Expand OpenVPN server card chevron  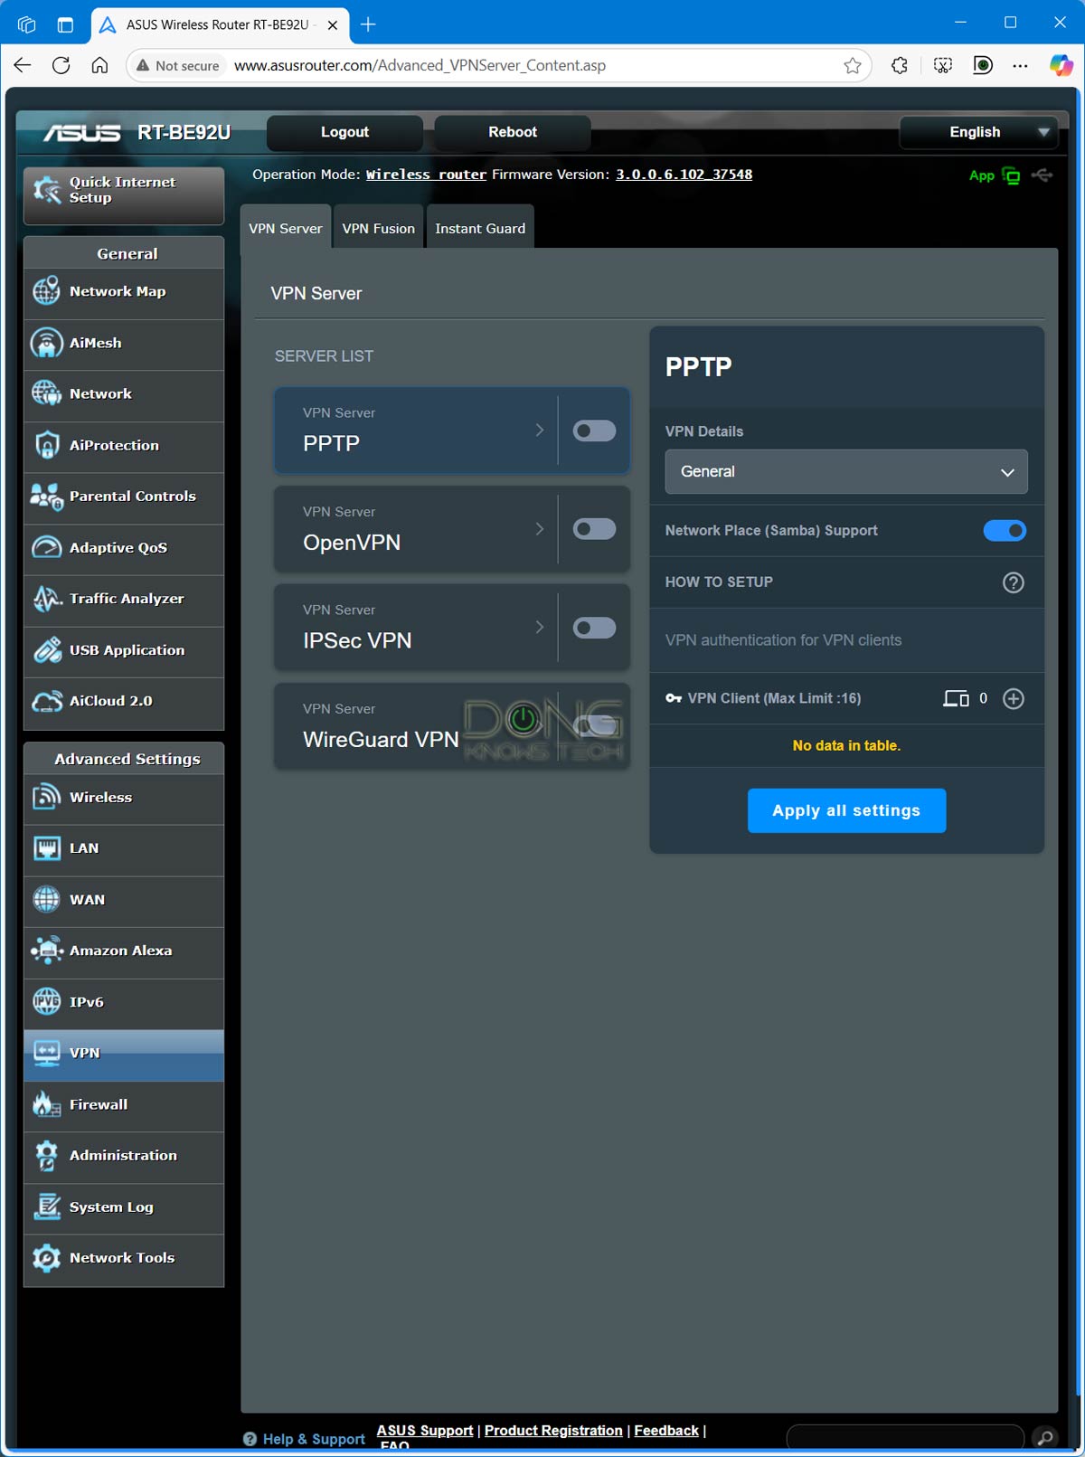click(540, 529)
